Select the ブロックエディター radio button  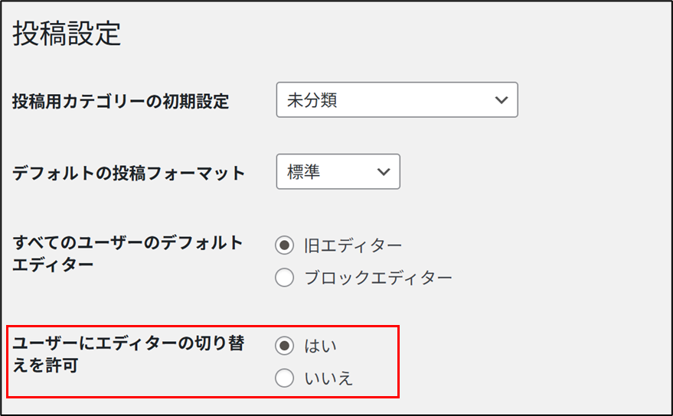(284, 278)
